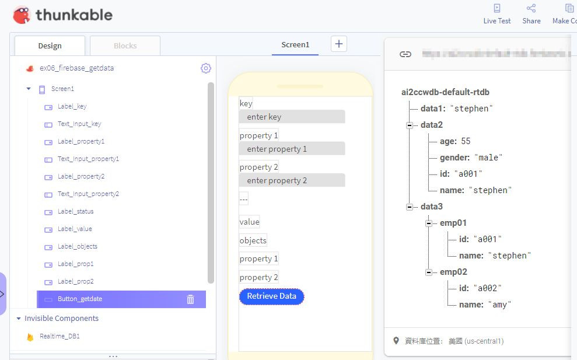Click the Label_status component icon
The image size is (577, 360).
pos(48,212)
